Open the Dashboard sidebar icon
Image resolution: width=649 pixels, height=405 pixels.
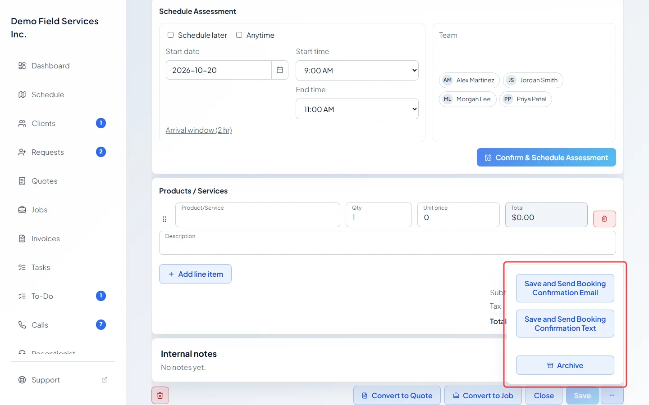coord(22,66)
